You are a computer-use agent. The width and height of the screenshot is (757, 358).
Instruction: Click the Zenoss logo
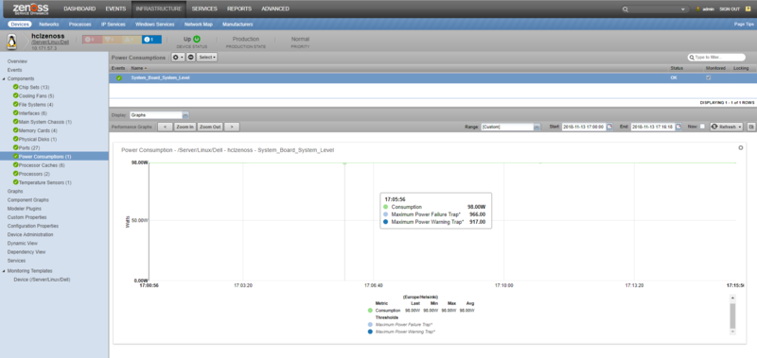(x=30, y=9)
